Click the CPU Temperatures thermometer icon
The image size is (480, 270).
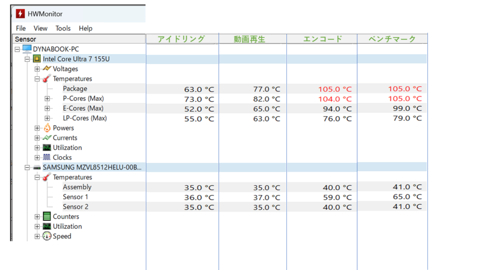(x=46, y=79)
